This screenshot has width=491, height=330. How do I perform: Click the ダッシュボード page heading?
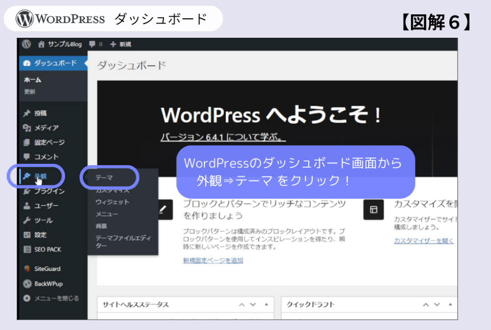pos(131,65)
